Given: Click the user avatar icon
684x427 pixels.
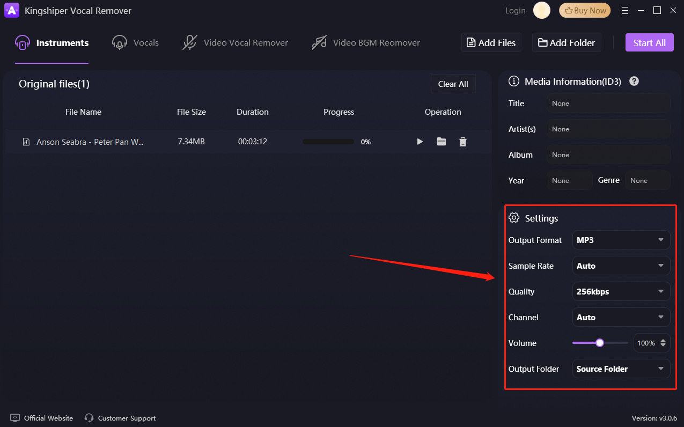Looking at the screenshot, I should 542,10.
